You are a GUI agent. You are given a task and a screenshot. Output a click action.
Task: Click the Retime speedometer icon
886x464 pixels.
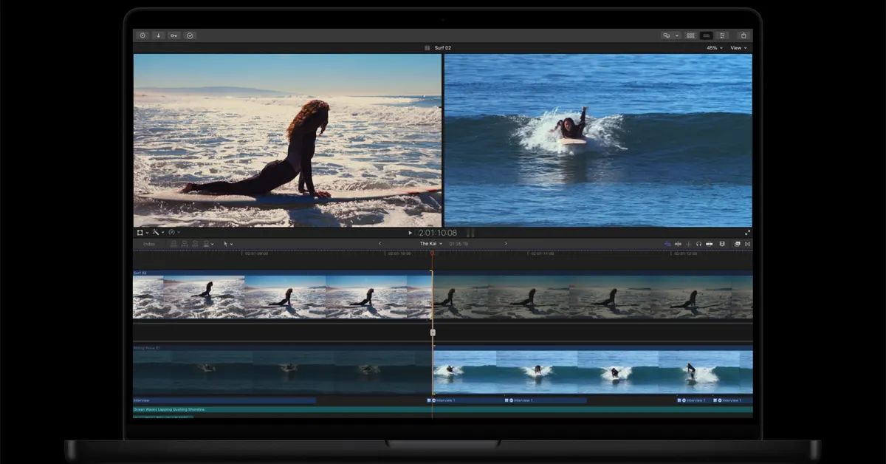171,232
